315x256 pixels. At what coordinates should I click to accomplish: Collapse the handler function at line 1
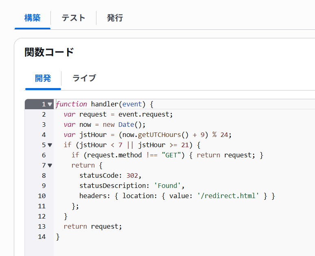pos(50,104)
